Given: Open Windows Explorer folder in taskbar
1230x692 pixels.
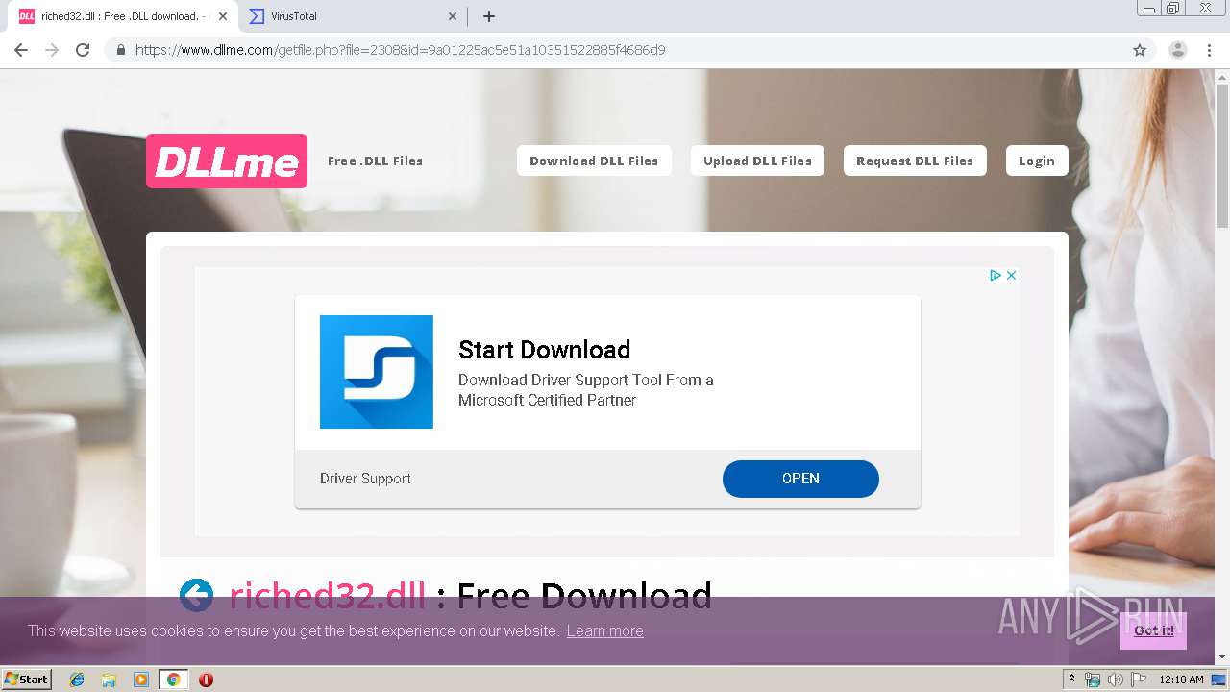Looking at the screenshot, I should 109,680.
